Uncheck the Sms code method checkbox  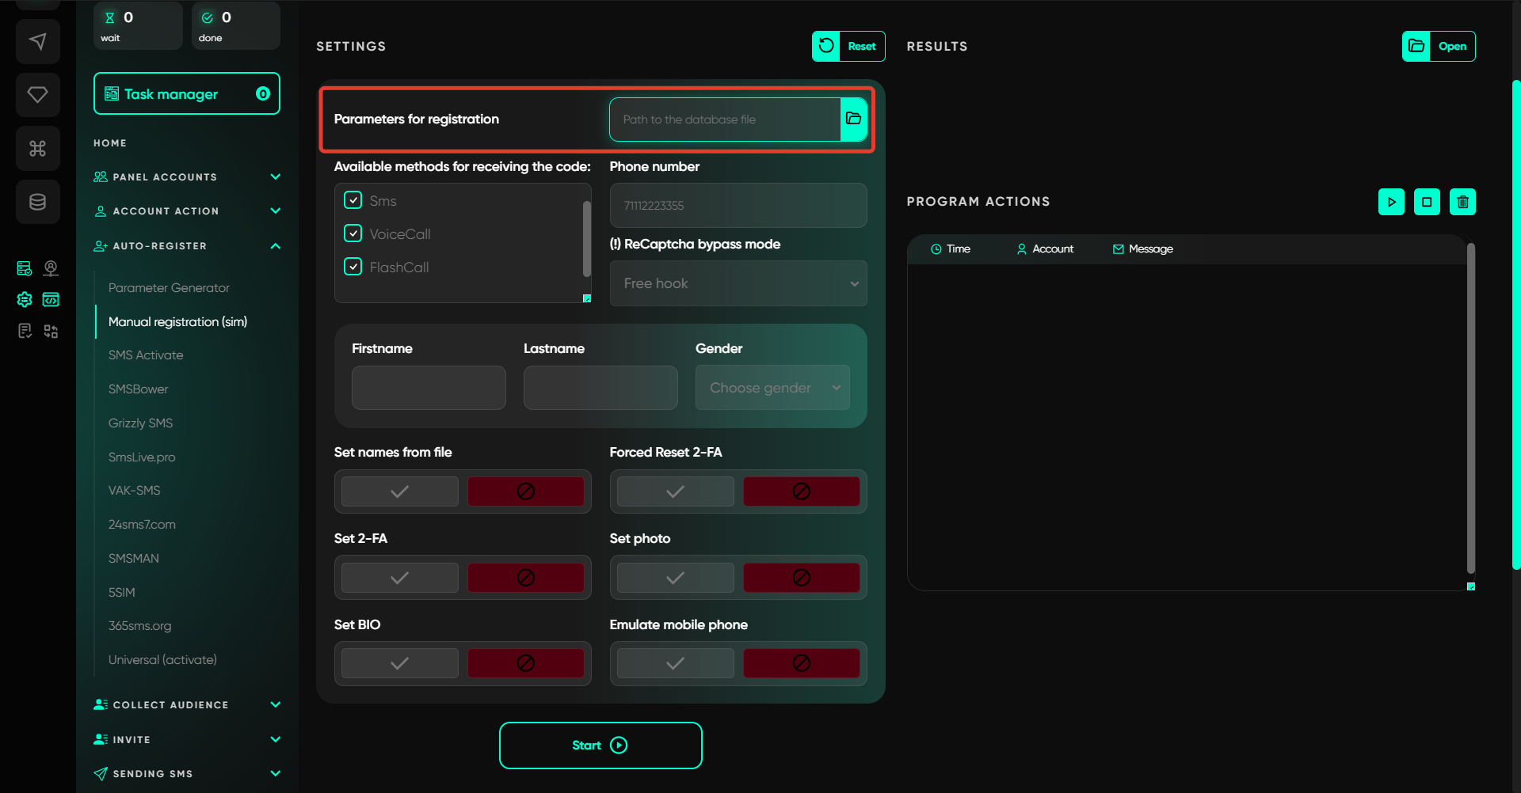coord(353,200)
